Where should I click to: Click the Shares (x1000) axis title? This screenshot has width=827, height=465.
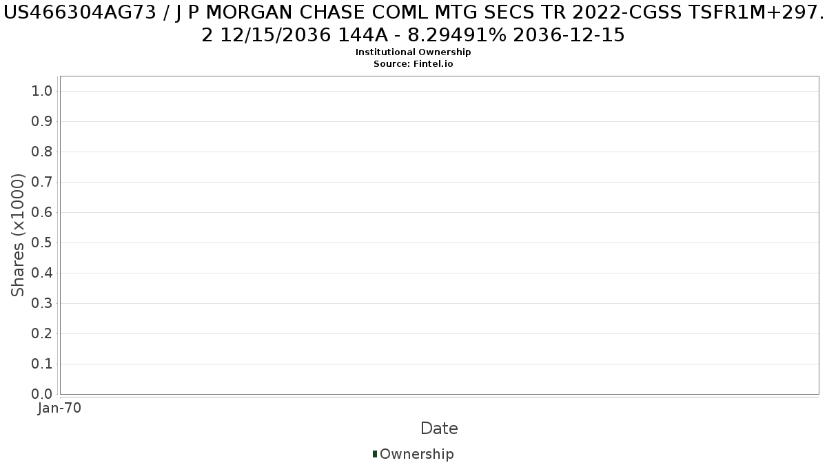[x=18, y=235]
